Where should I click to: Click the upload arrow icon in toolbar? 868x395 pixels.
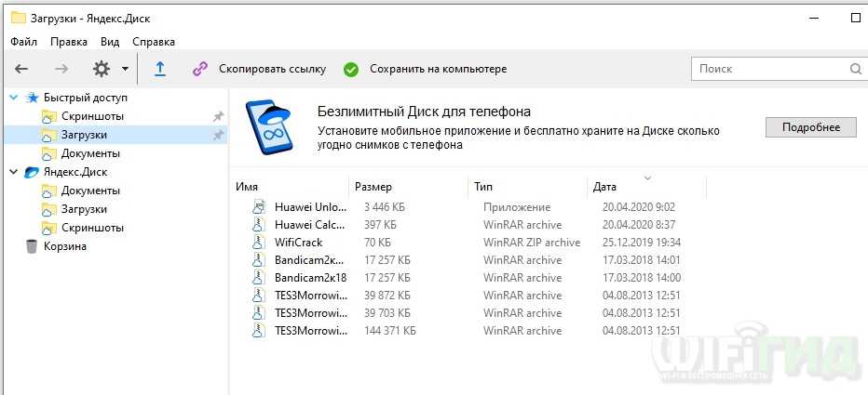coord(160,69)
